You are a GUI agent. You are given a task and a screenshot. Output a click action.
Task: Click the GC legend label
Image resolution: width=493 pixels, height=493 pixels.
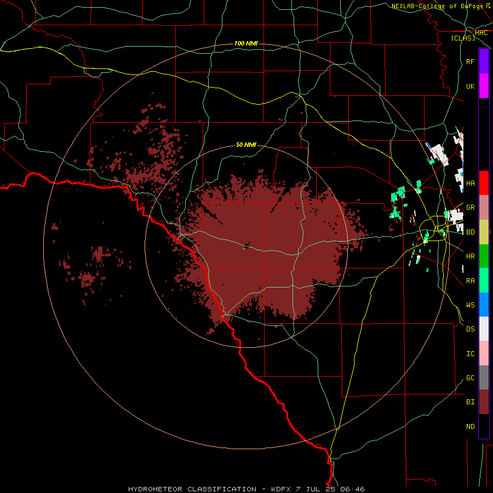(x=470, y=377)
